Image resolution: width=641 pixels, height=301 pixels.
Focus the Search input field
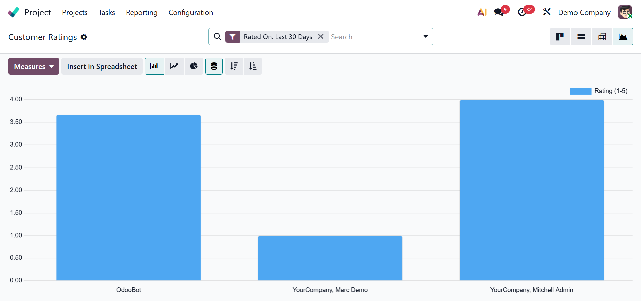coord(374,37)
